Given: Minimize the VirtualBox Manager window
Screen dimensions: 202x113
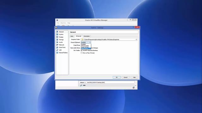Looking at the screenshot, I should click(x=127, y=20).
